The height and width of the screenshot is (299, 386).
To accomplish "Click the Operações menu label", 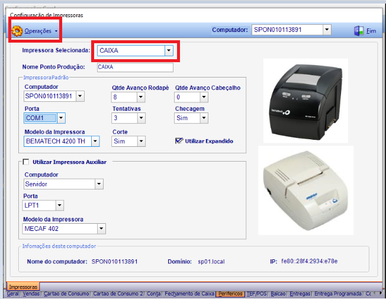I will click(38, 31).
